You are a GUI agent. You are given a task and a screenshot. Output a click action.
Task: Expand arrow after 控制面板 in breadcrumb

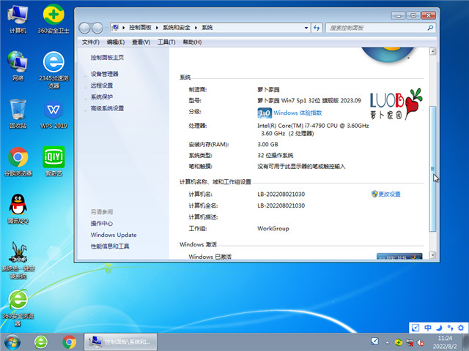(x=157, y=28)
